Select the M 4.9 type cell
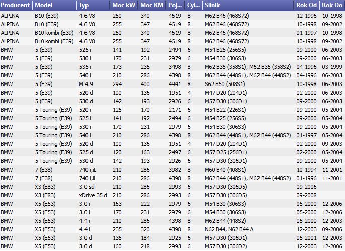Image resolution: width=345 pixels, height=251 pixels. [x=86, y=84]
